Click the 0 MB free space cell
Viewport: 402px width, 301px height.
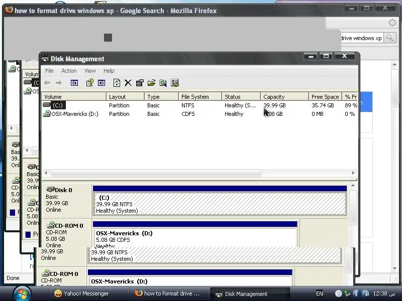(x=318, y=114)
